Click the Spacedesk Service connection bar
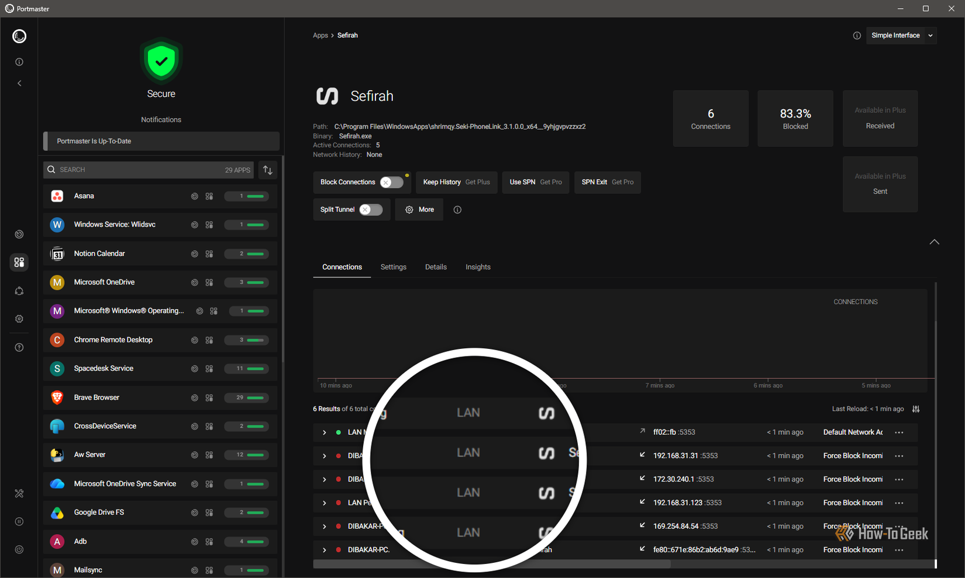The image size is (965, 578). click(x=247, y=369)
